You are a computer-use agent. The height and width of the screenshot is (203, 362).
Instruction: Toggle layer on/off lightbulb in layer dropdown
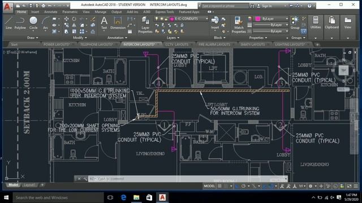coord(157,19)
